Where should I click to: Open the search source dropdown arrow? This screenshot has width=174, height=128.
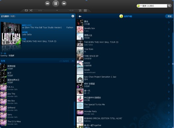pyautogui.click(x=141, y=6)
